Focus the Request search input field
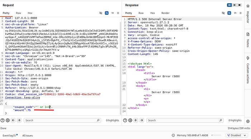This screenshot has width=251, height=139. [62, 120]
